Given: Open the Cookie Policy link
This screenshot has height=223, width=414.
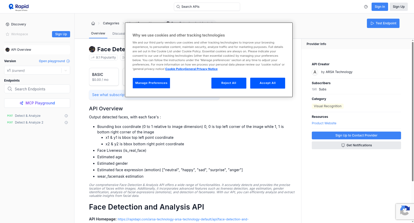Looking at the screenshot, I should coord(175,69).
